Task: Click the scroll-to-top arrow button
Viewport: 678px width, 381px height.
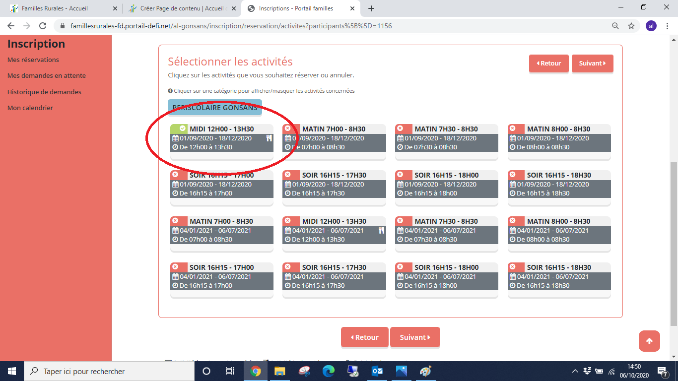Action: tap(649, 341)
